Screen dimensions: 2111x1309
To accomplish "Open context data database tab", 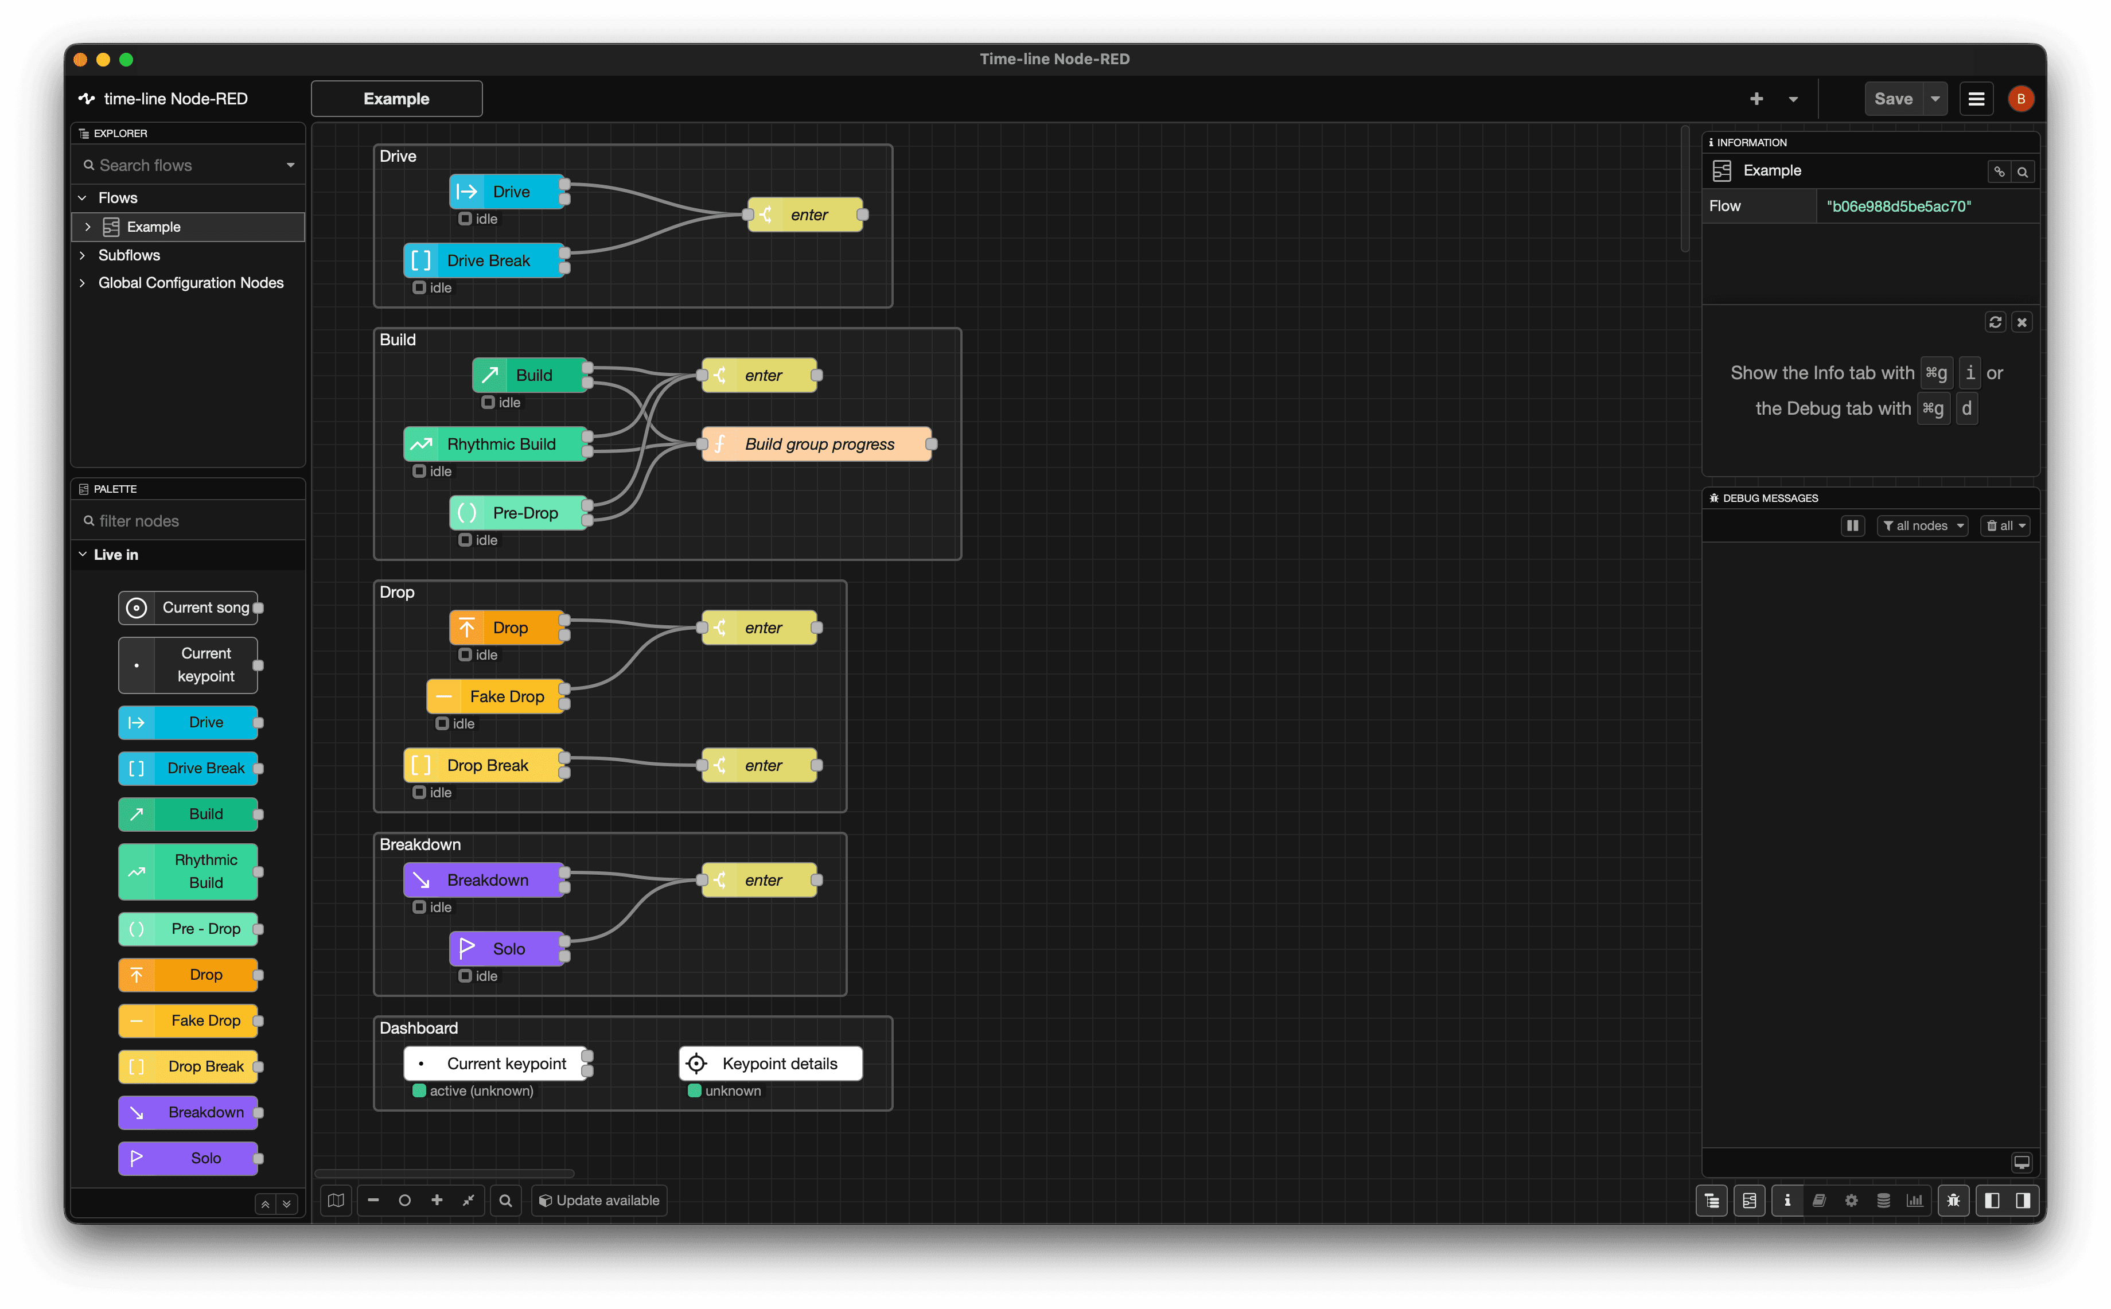I will [x=1883, y=1200].
